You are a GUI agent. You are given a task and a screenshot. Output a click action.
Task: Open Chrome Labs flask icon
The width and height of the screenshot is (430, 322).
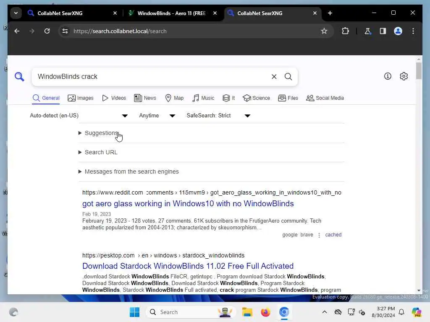click(367, 31)
